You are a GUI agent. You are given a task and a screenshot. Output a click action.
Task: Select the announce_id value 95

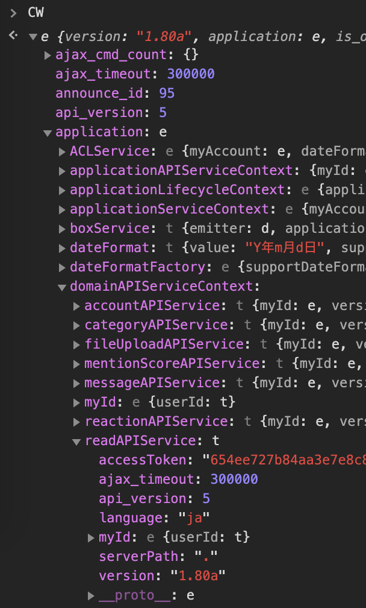coord(167,93)
